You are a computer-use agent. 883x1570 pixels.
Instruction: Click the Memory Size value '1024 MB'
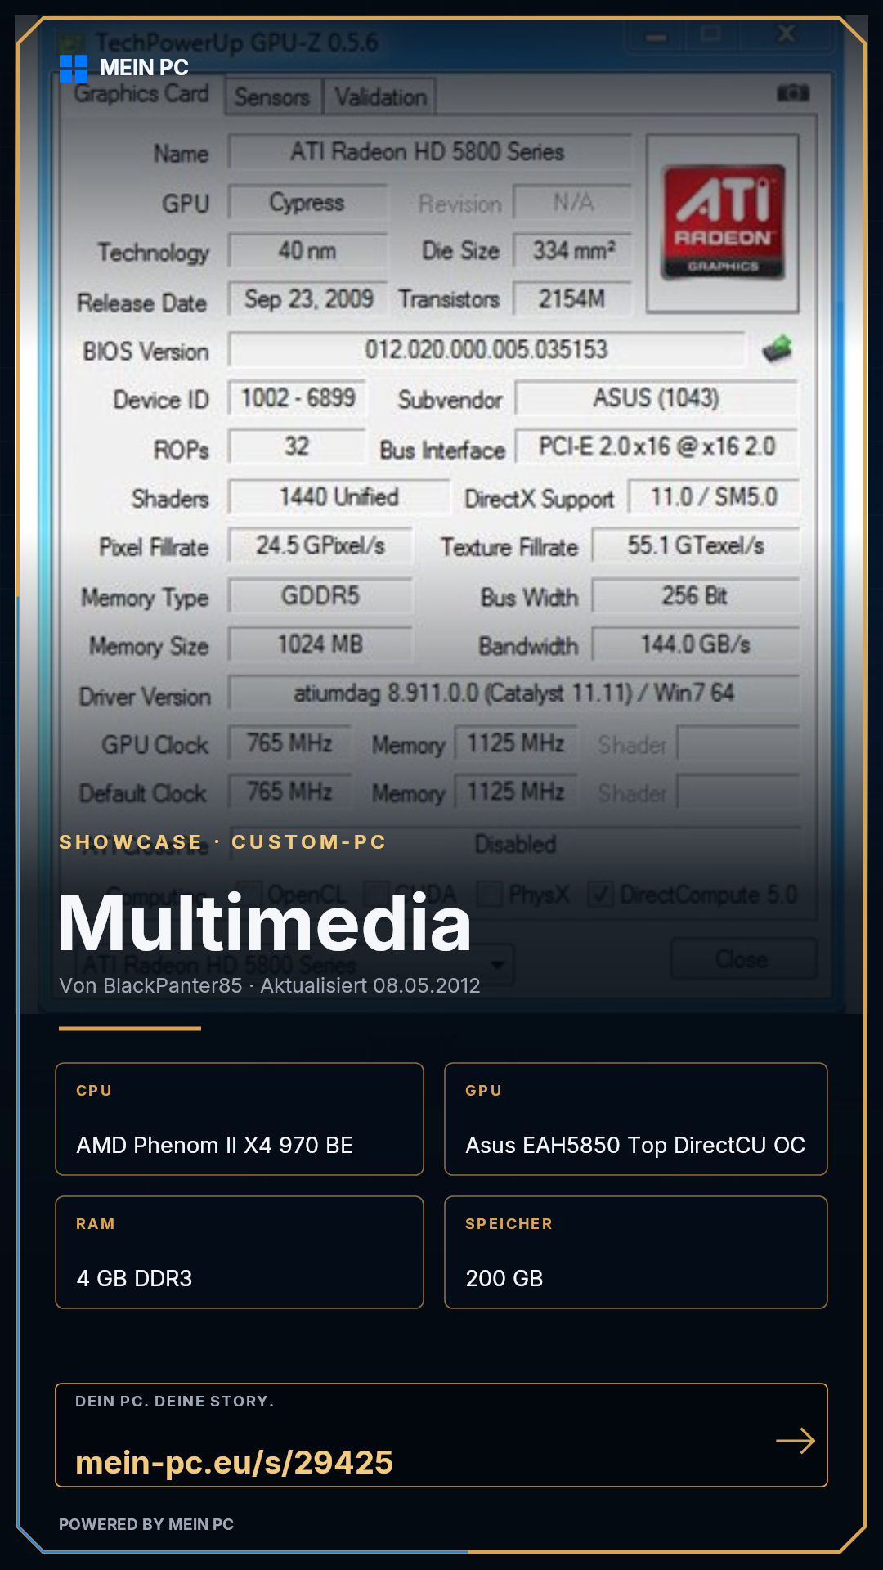[320, 644]
